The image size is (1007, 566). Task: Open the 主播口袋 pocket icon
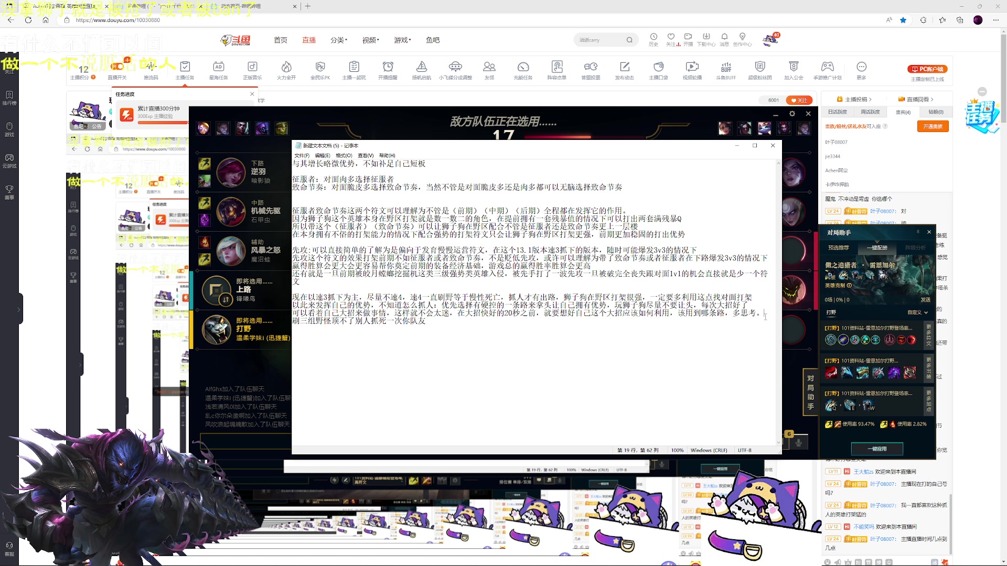click(658, 70)
